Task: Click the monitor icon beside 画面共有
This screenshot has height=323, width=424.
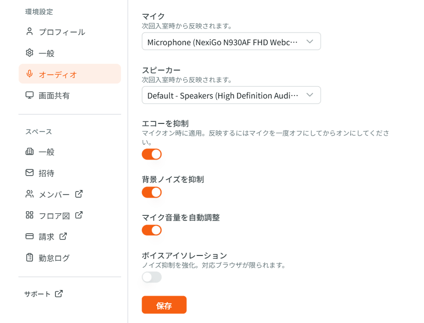Action: pyautogui.click(x=29, y=95)
